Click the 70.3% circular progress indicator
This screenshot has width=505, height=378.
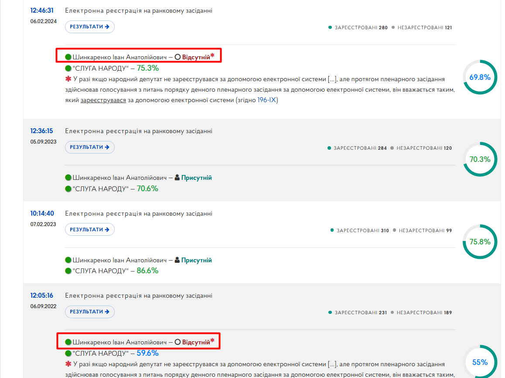480,159
